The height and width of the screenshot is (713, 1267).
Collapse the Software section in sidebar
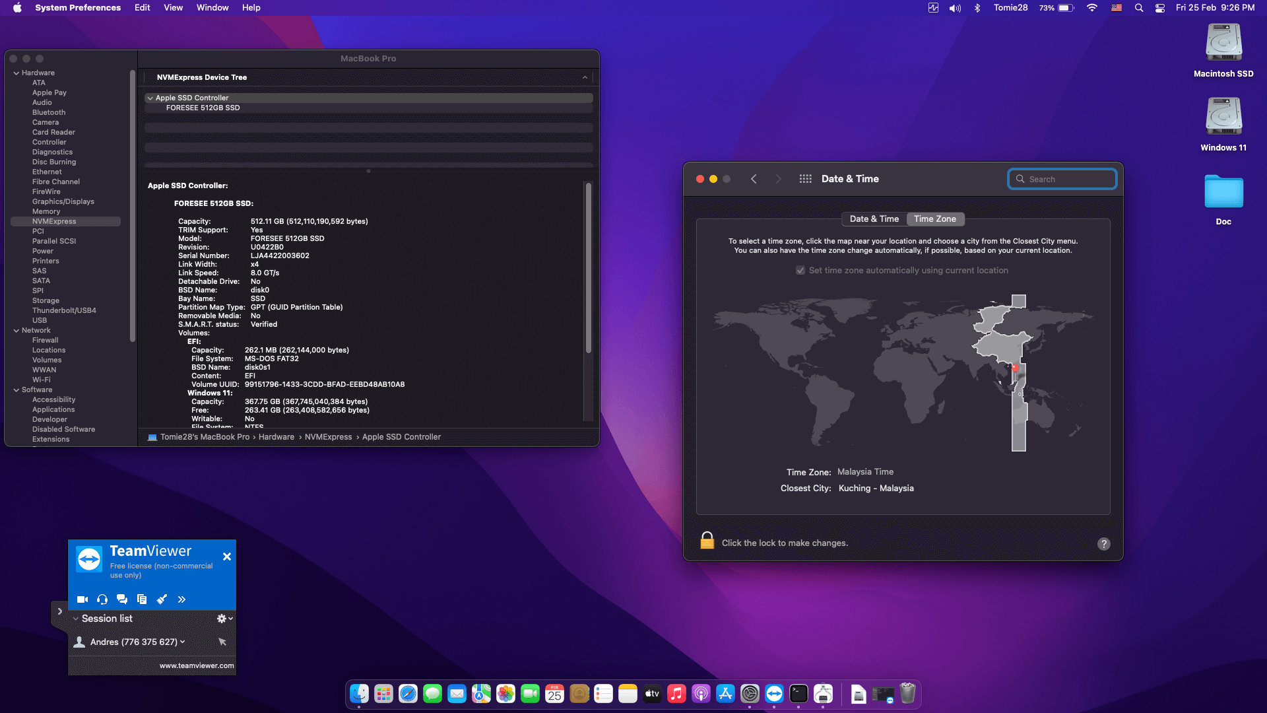(16, 390)
